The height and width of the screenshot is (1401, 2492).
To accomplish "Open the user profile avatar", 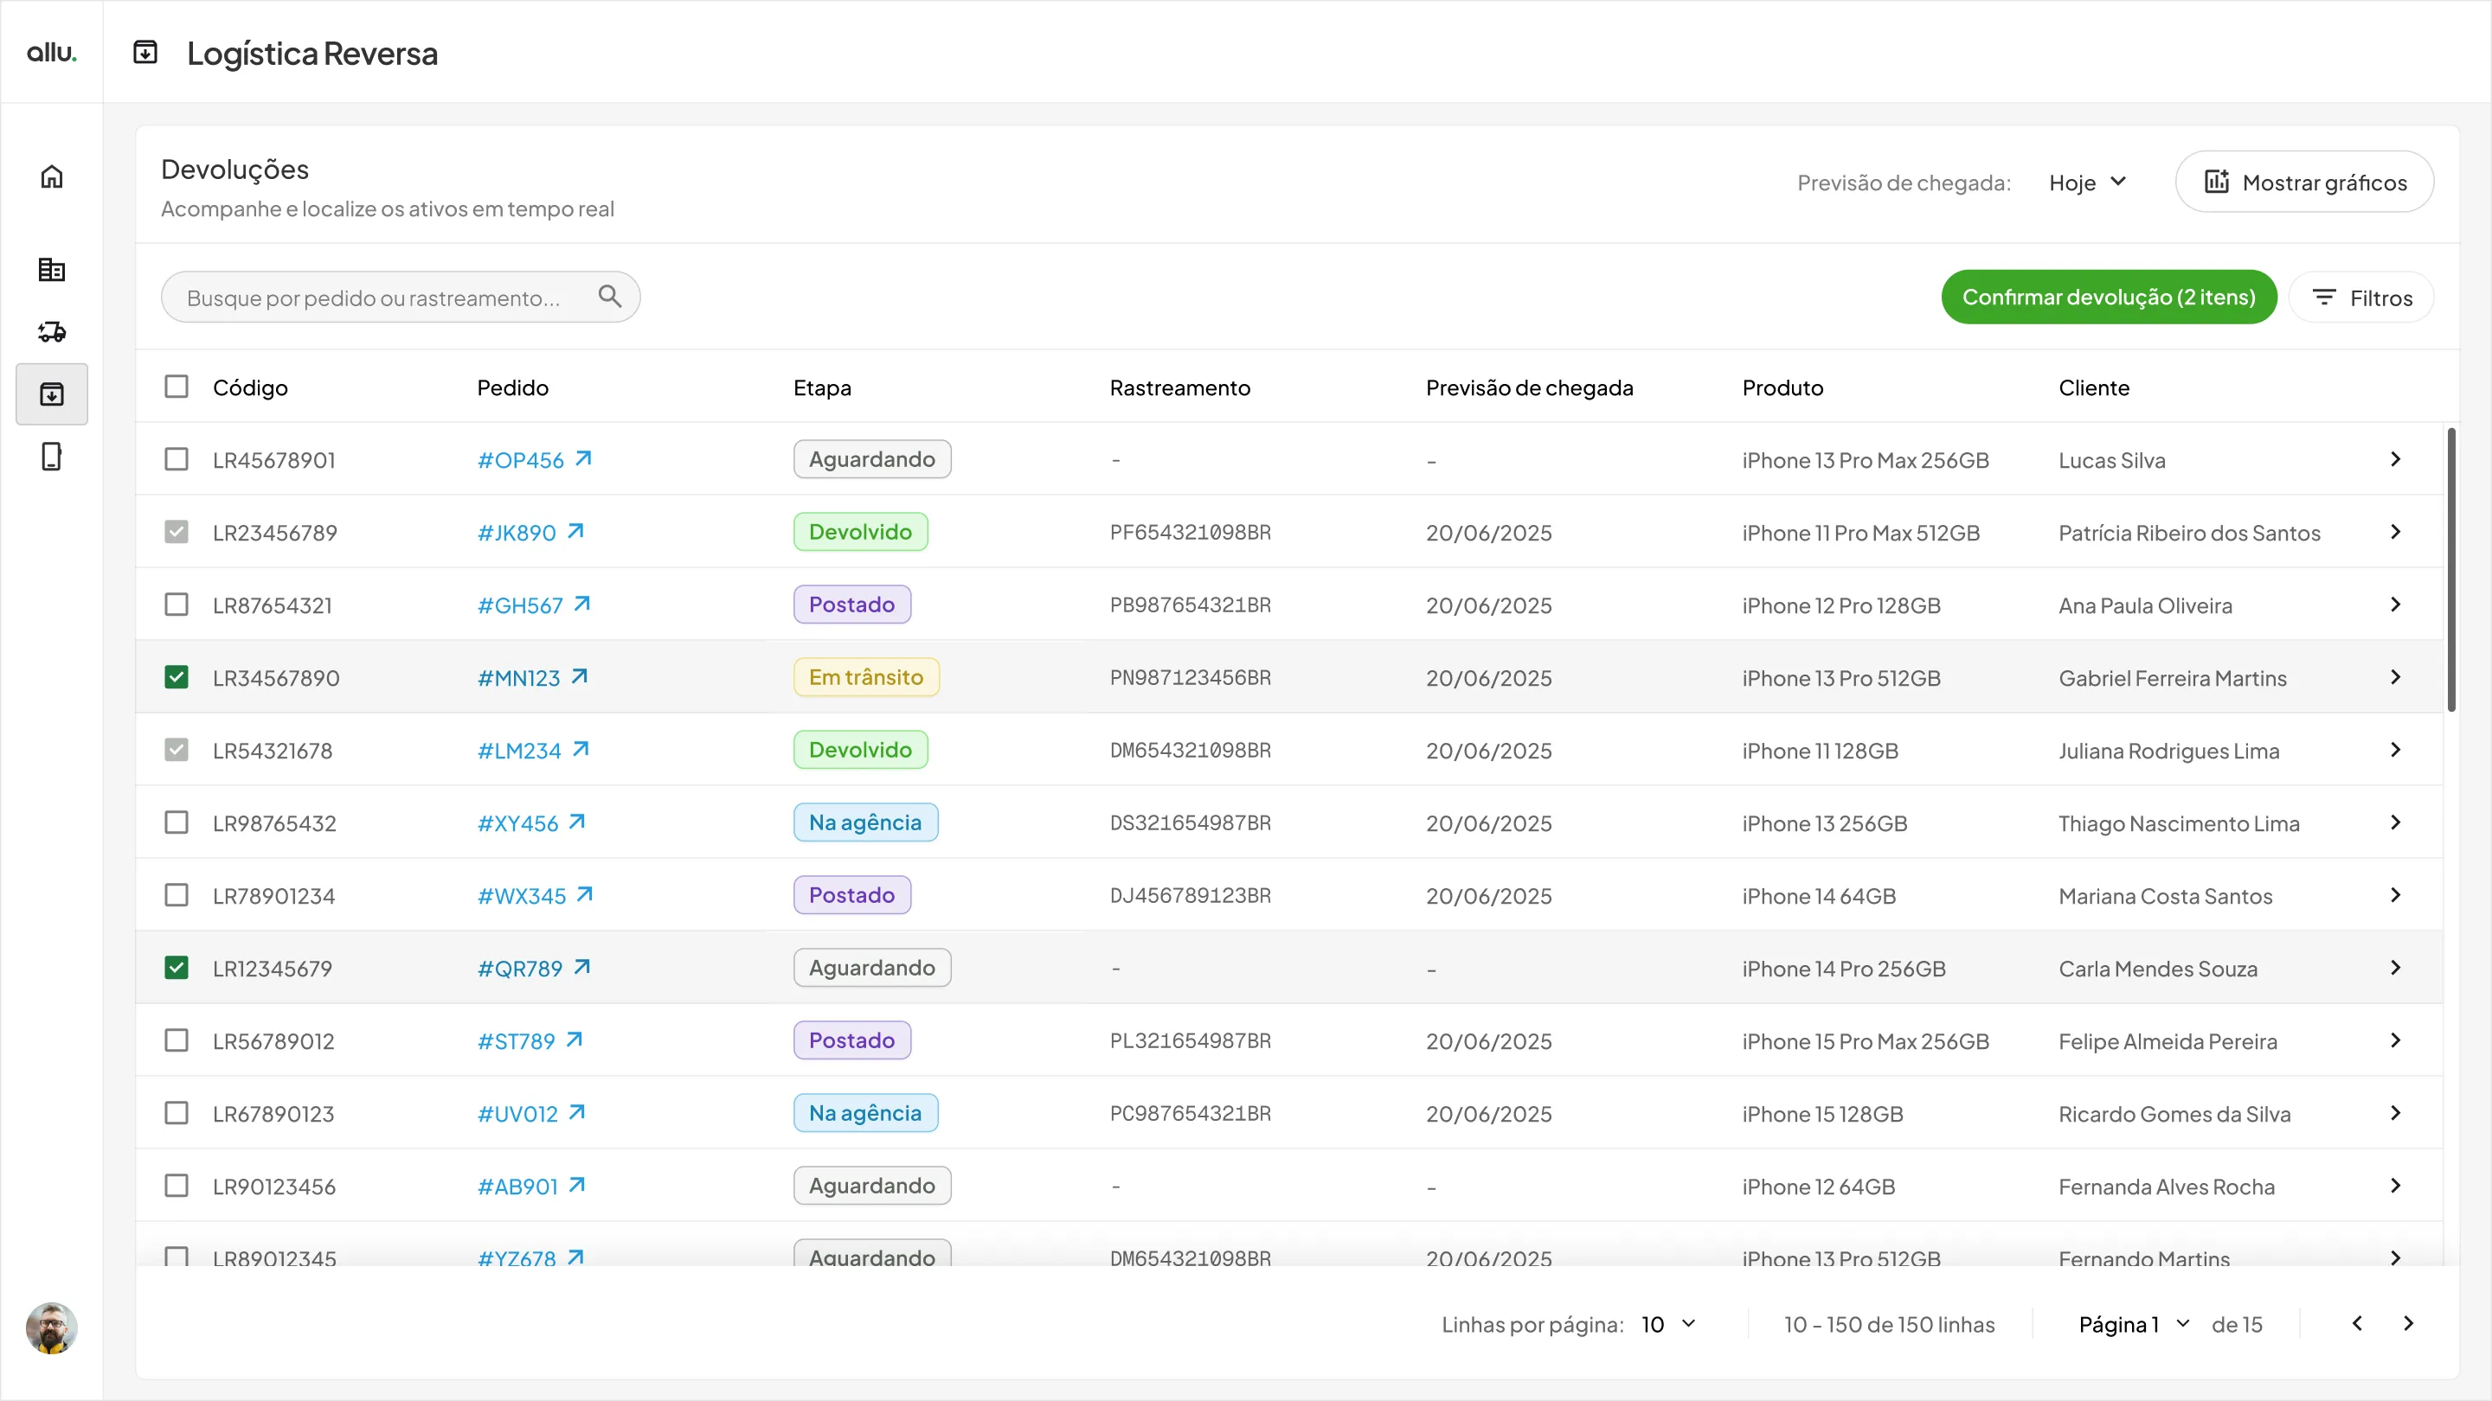I will tap(51, 1327).
